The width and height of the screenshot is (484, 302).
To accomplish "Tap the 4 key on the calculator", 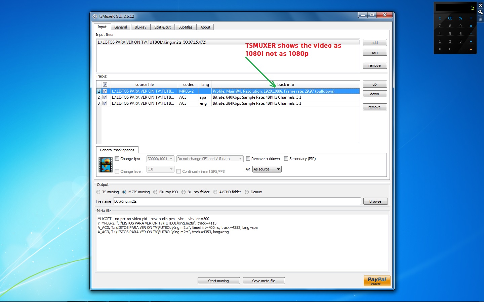I will pos(440,34).
